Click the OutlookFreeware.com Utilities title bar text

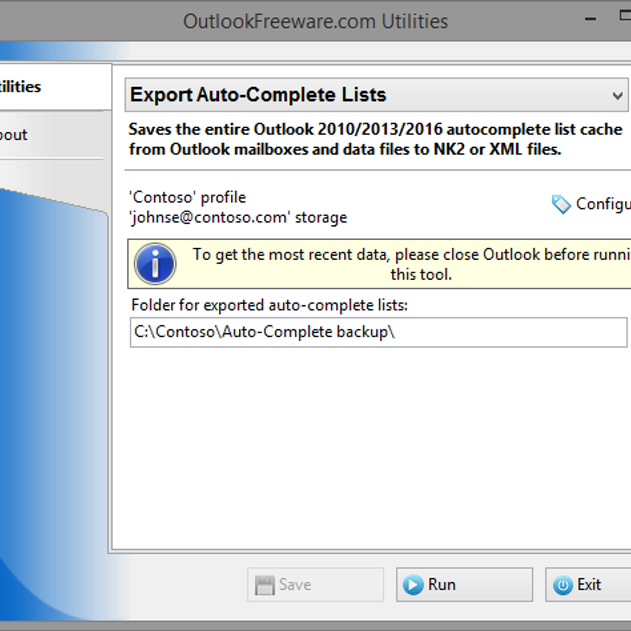click(315, 22)
